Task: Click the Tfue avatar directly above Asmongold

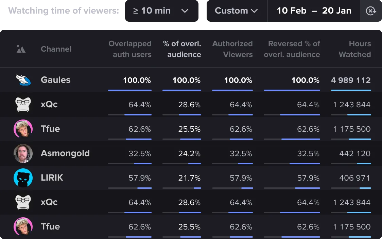Action: tap(23, 129)
